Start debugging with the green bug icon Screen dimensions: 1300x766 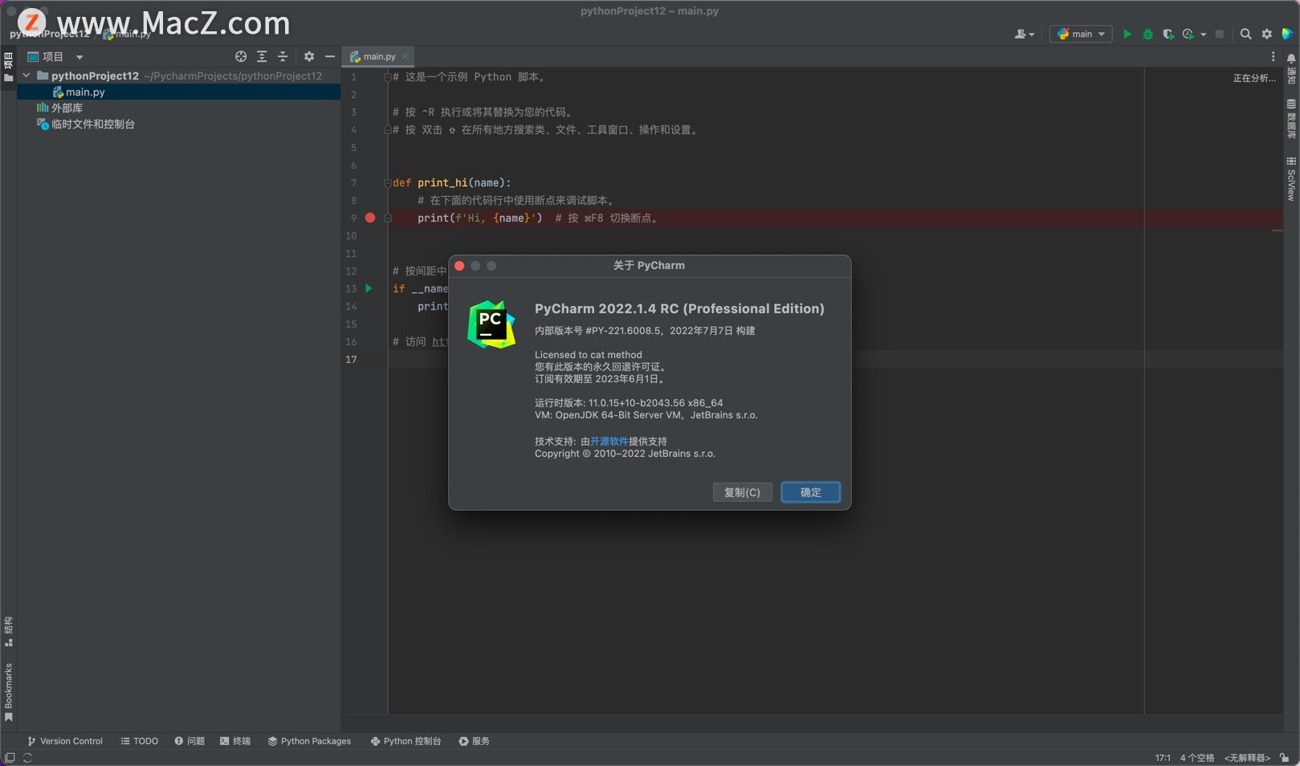(x=1148, y=34)
